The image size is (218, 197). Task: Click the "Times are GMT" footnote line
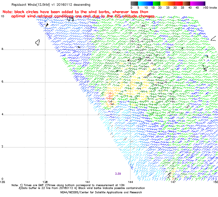point(68,185)
